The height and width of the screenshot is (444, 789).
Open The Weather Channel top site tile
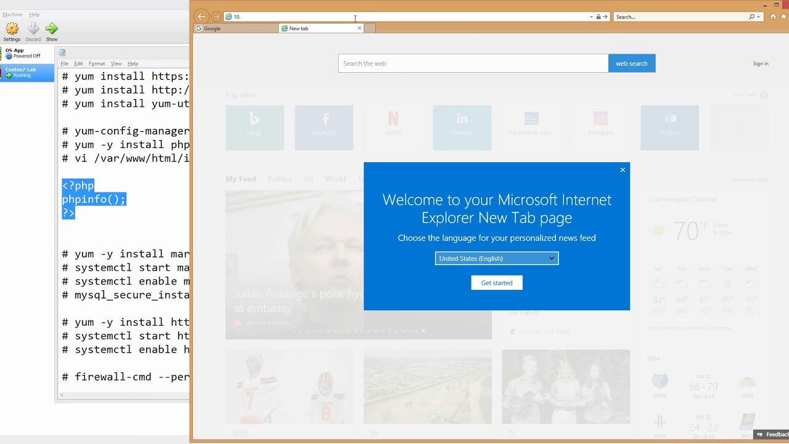click(x=531, y=128)
